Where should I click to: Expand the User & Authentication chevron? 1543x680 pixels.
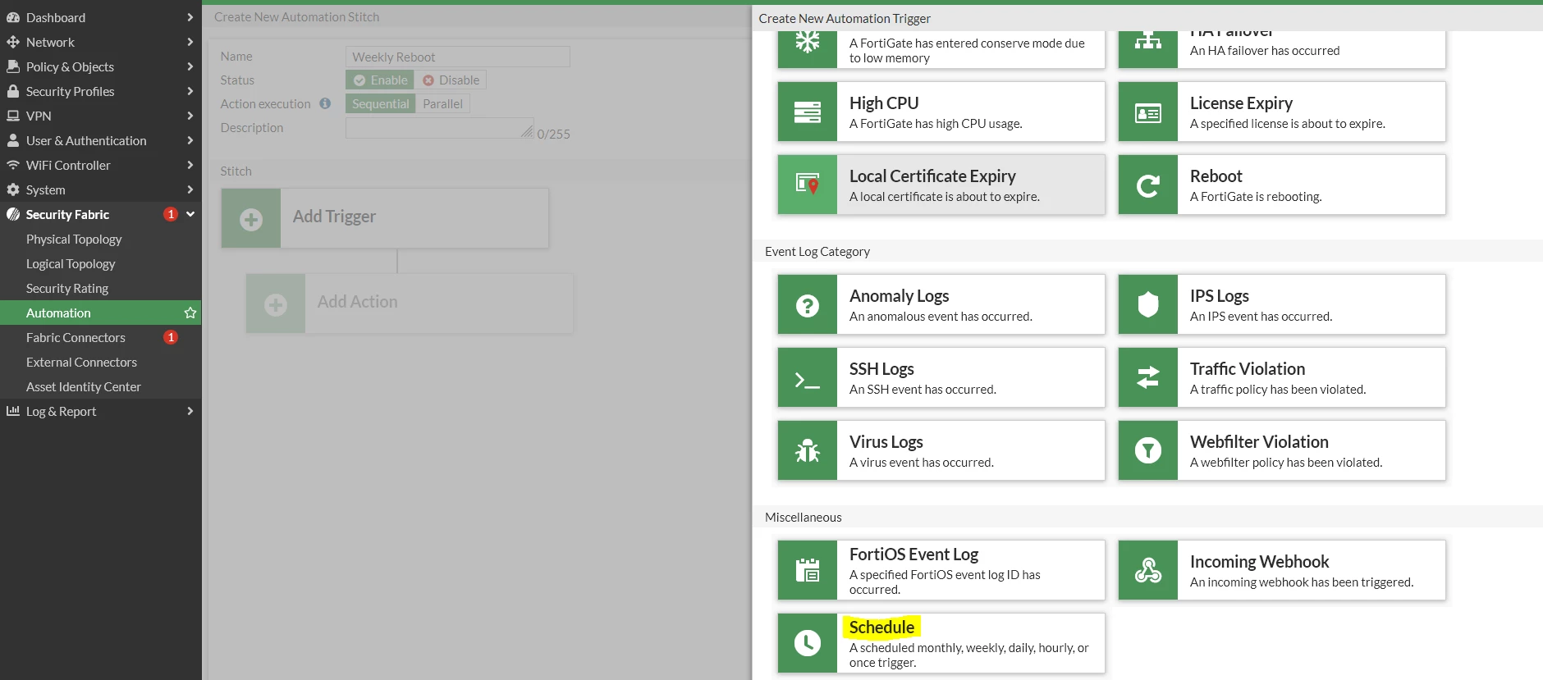coord(190,140)
